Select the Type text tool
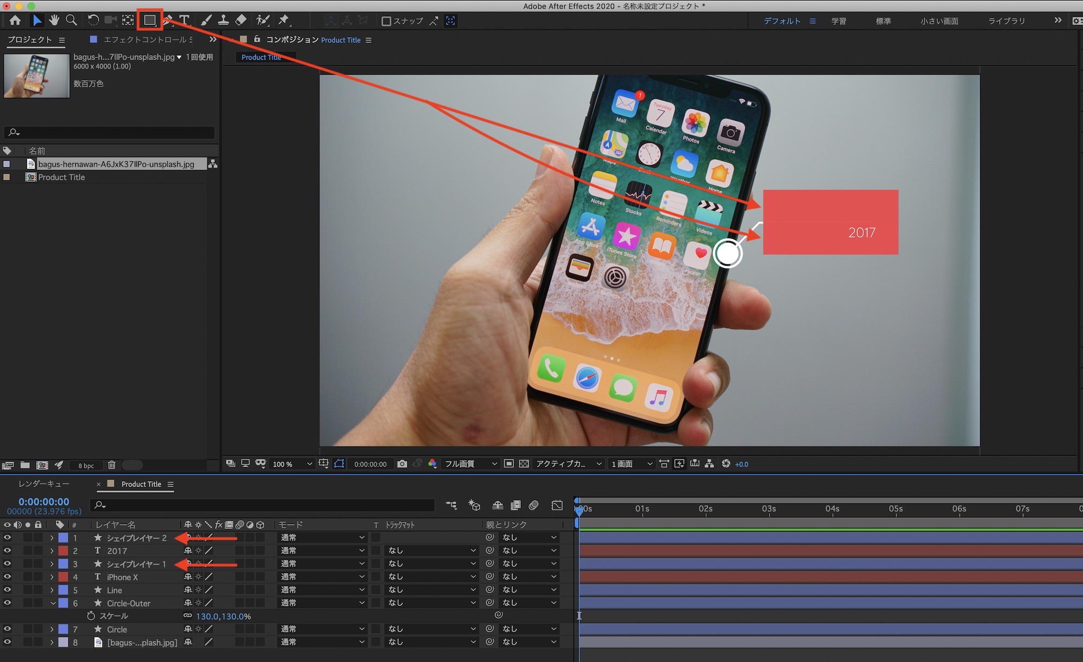The width and height of the screenshot is (1083, 662). (x=185, y=21)
